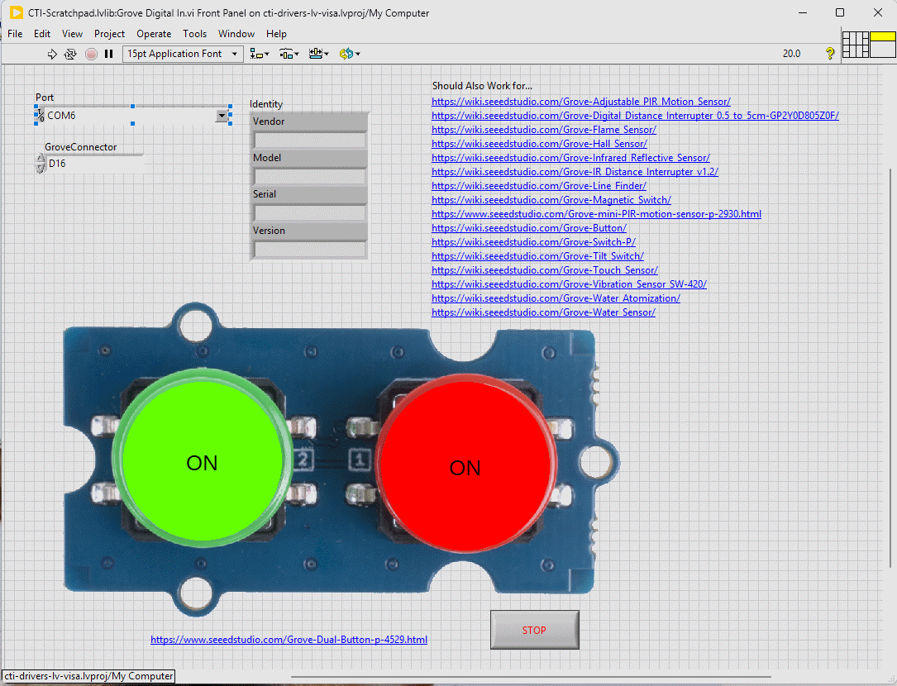Click the Vendor text field
Screen dimensions: 897x686
point(309,140)
